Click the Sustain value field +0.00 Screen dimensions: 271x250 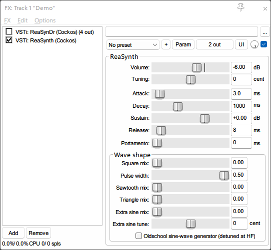[x=241, y=118]
